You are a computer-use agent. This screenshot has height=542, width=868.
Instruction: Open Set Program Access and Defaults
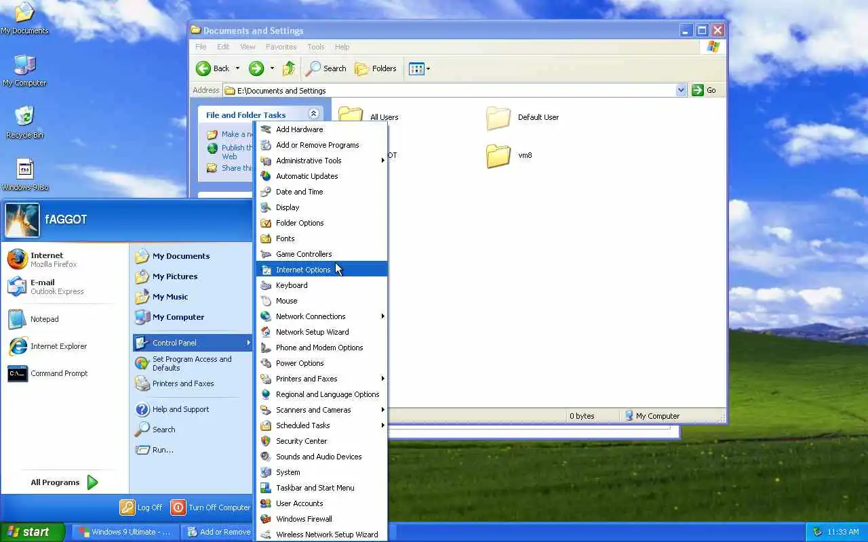(x=193, y=363)
